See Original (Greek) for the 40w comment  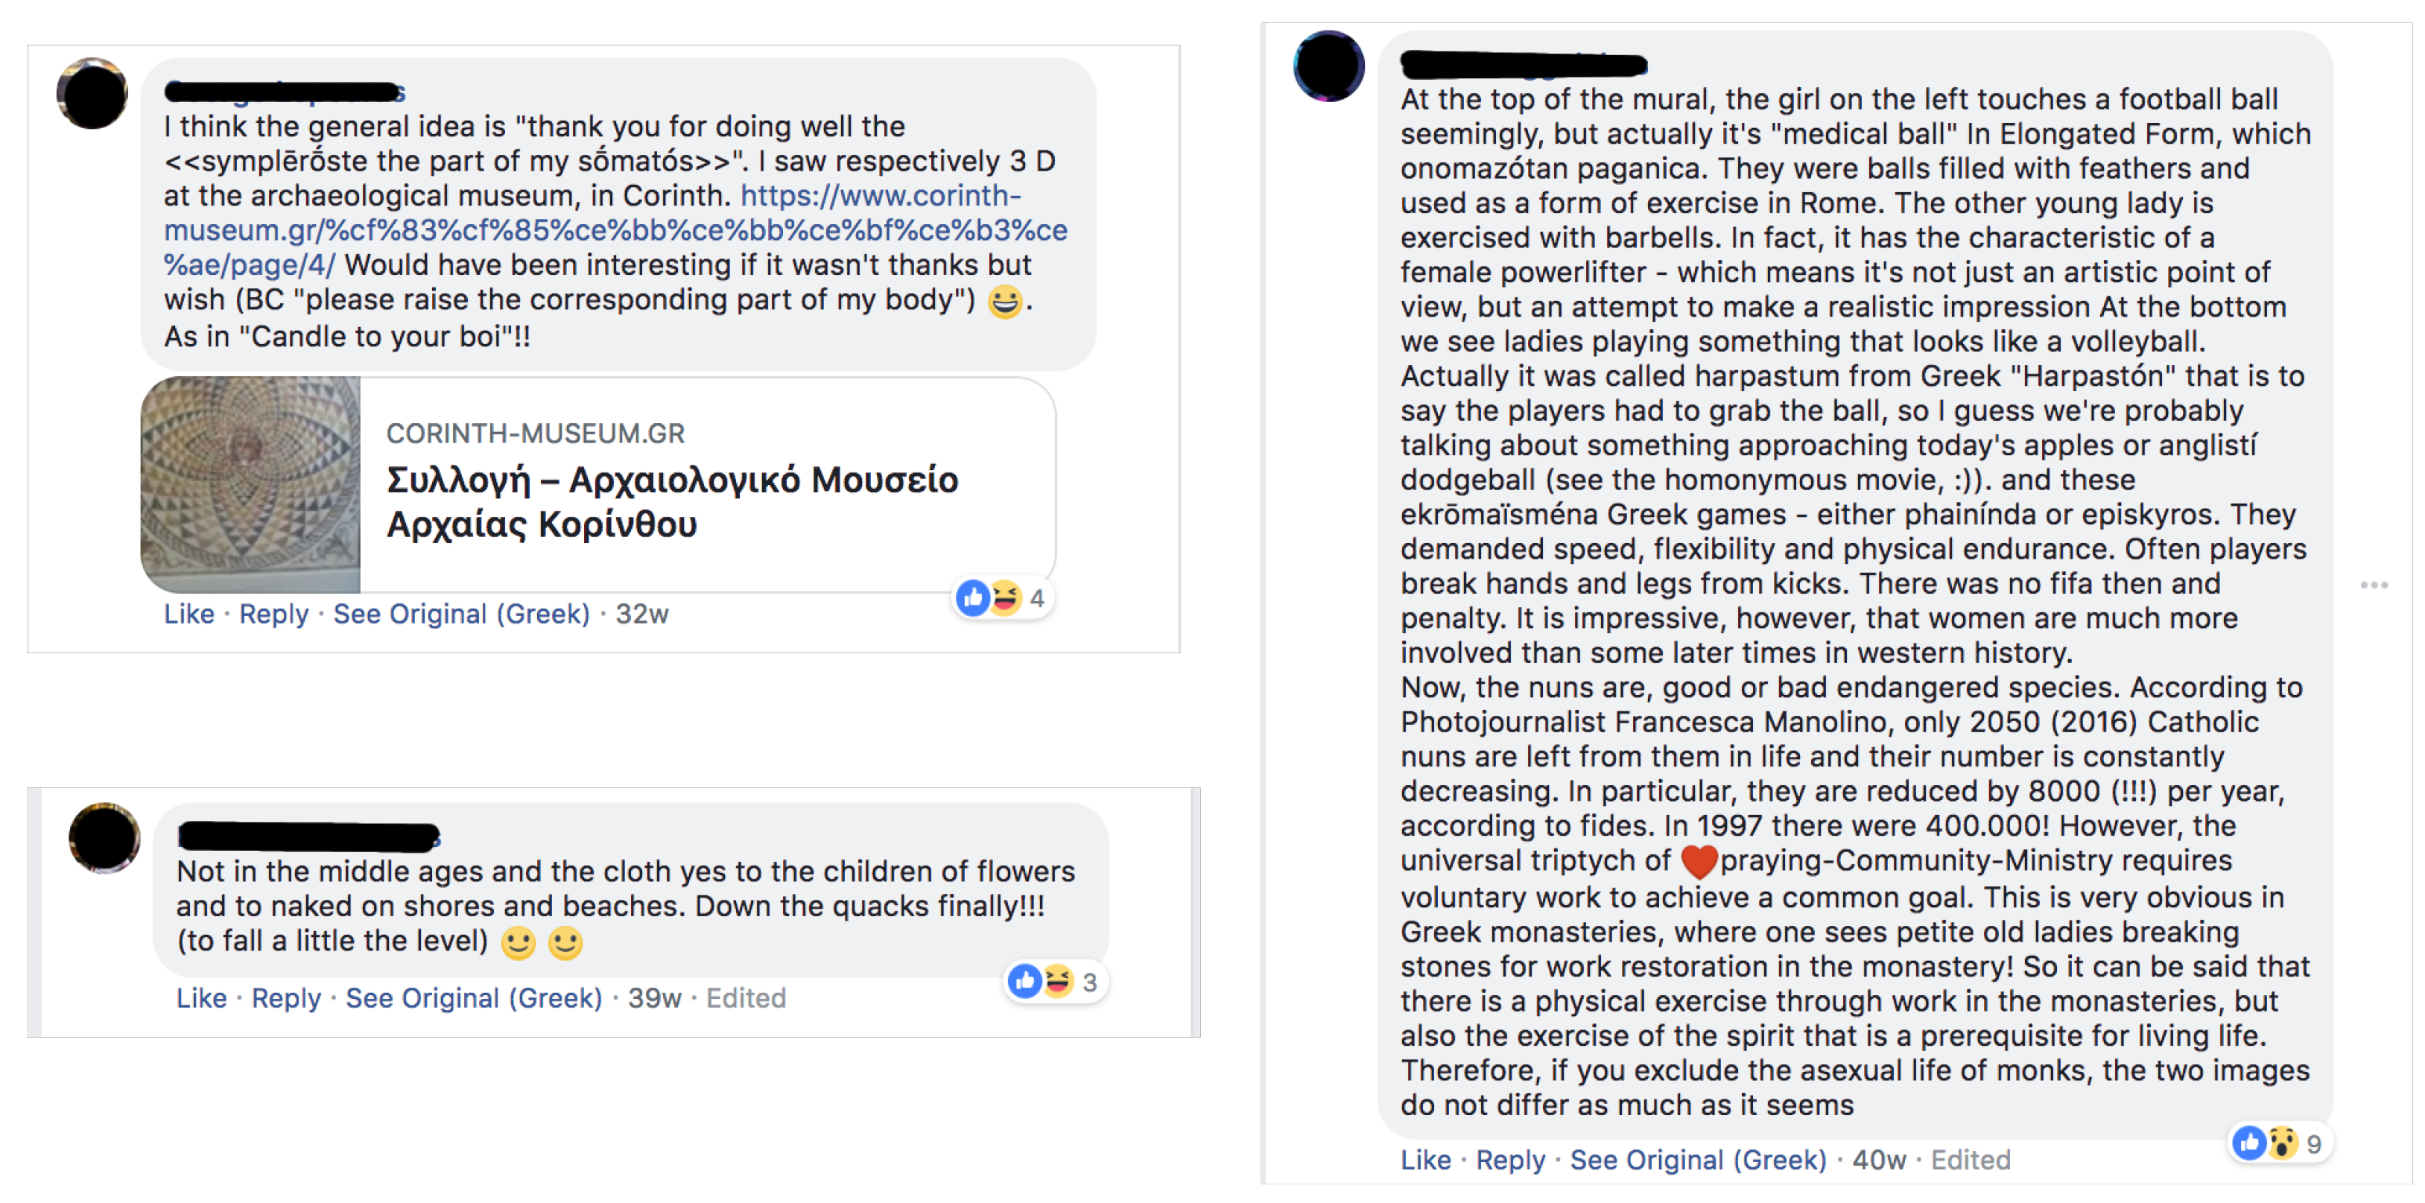(x=1697, y=1160)
